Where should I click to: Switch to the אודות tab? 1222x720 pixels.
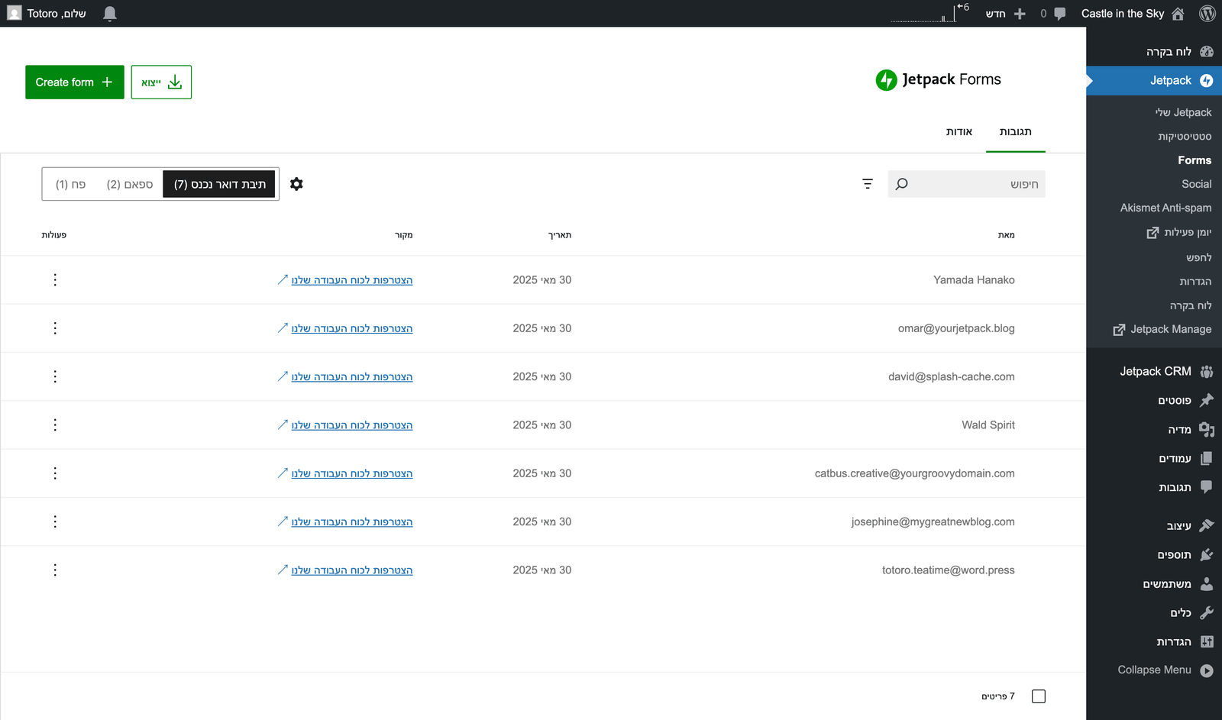click(x=959, y=131)
